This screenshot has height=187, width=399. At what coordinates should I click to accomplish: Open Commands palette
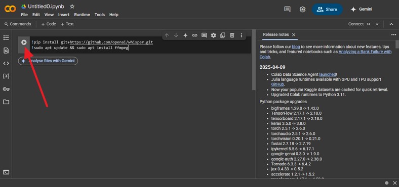coord(18,24)
